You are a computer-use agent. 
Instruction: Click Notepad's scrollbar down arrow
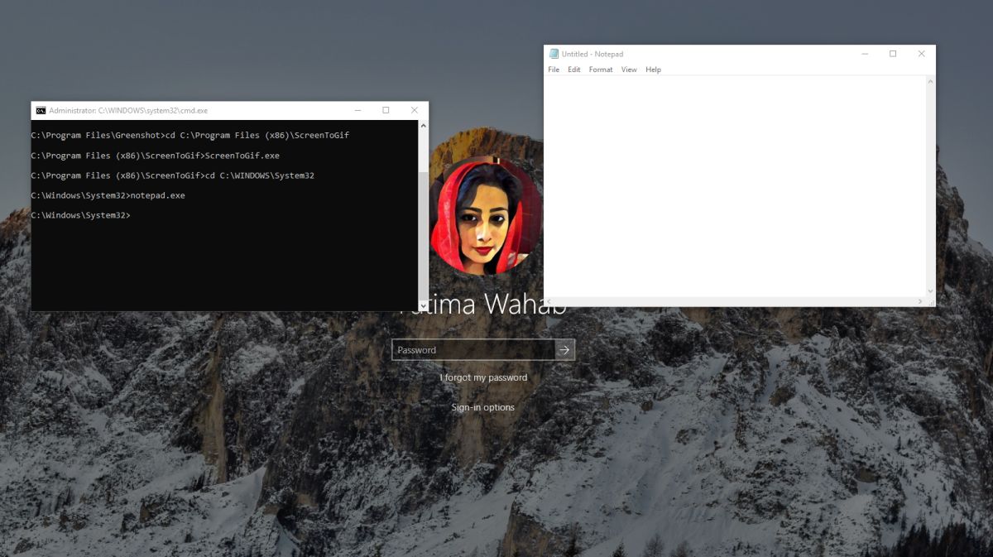pos(929,291)
